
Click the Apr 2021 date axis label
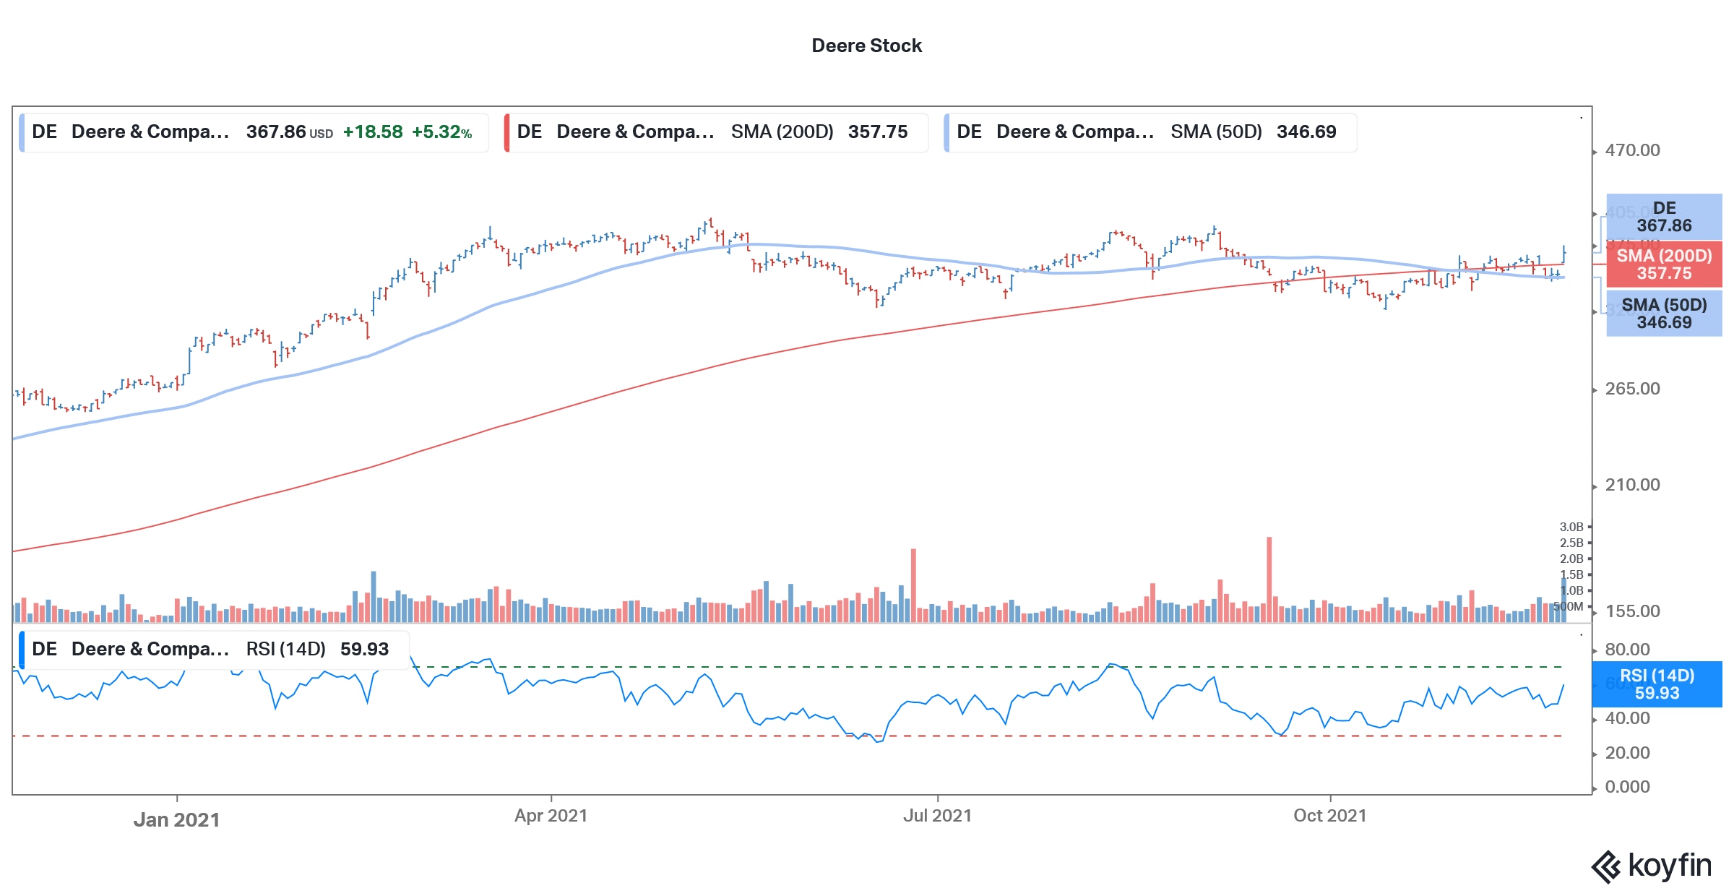click(551, 816)
